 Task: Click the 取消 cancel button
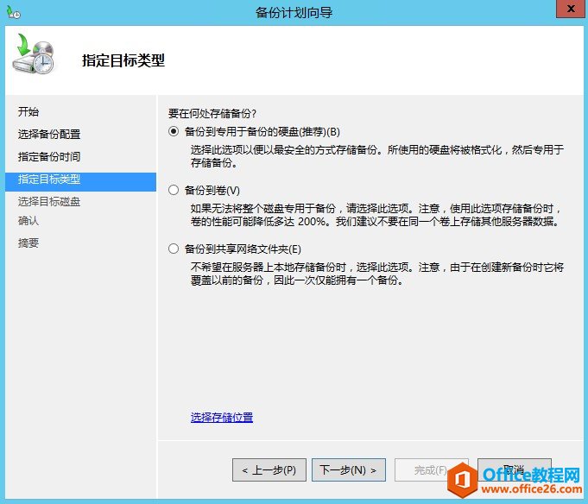[x=514, y=469]
